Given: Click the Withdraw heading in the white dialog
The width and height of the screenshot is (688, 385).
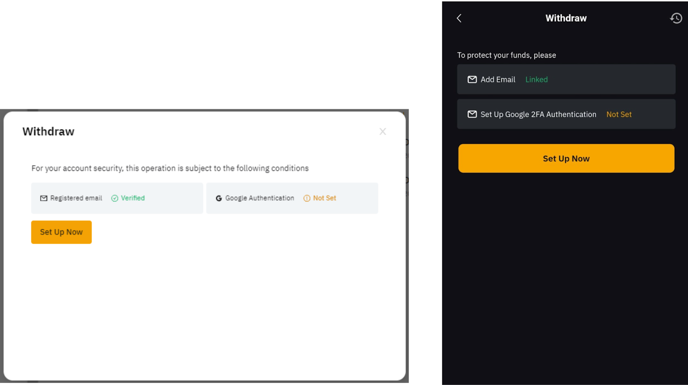Looking at the screenshot, I should coord(48,132).
